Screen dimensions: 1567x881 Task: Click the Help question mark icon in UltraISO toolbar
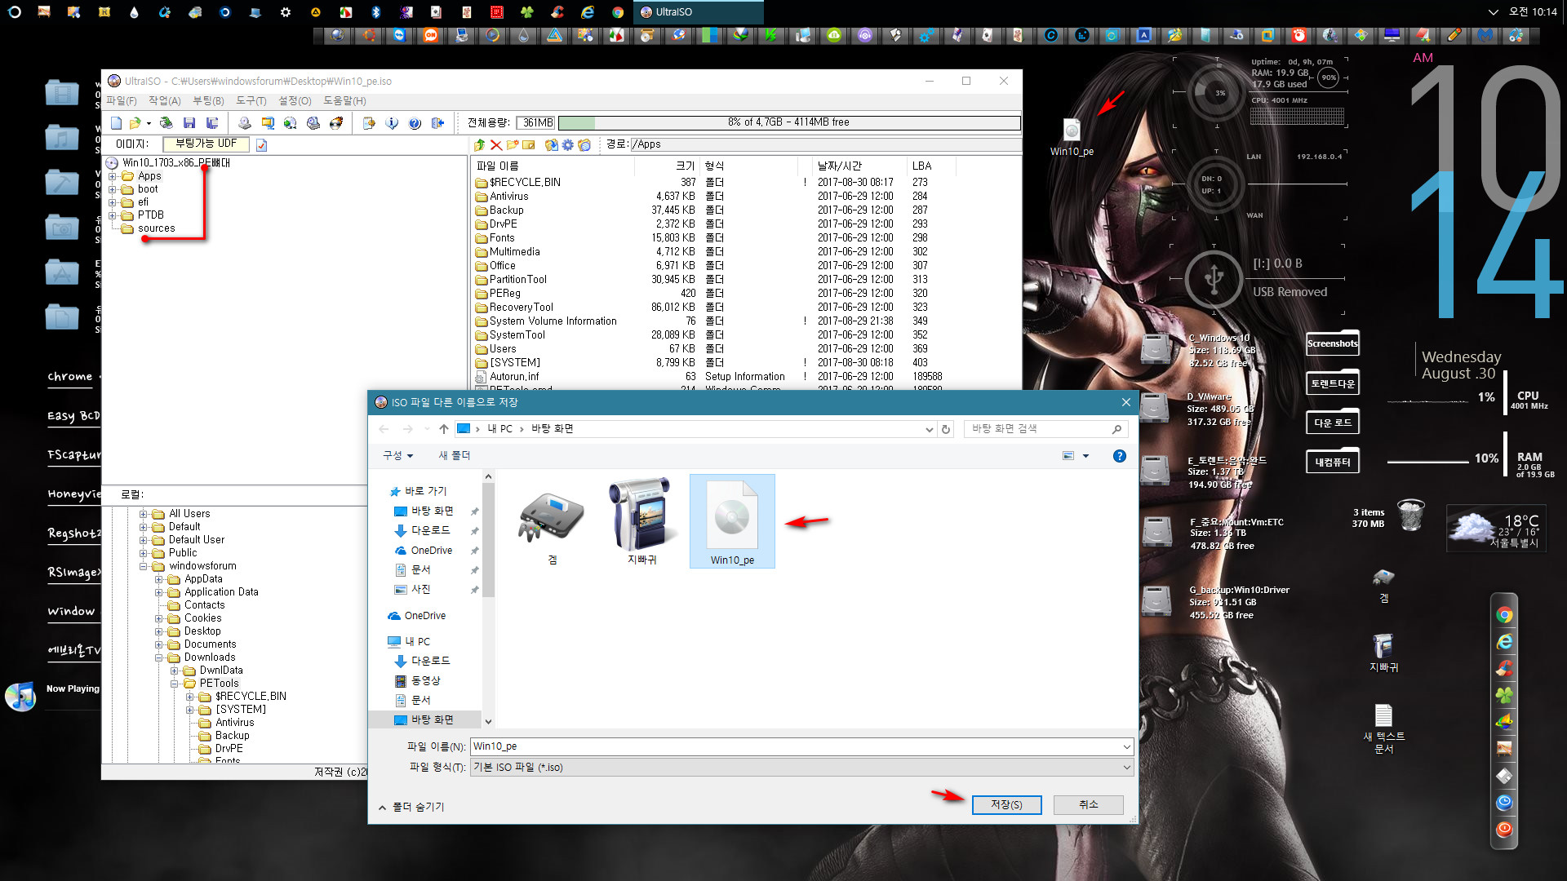pos(415,123)
